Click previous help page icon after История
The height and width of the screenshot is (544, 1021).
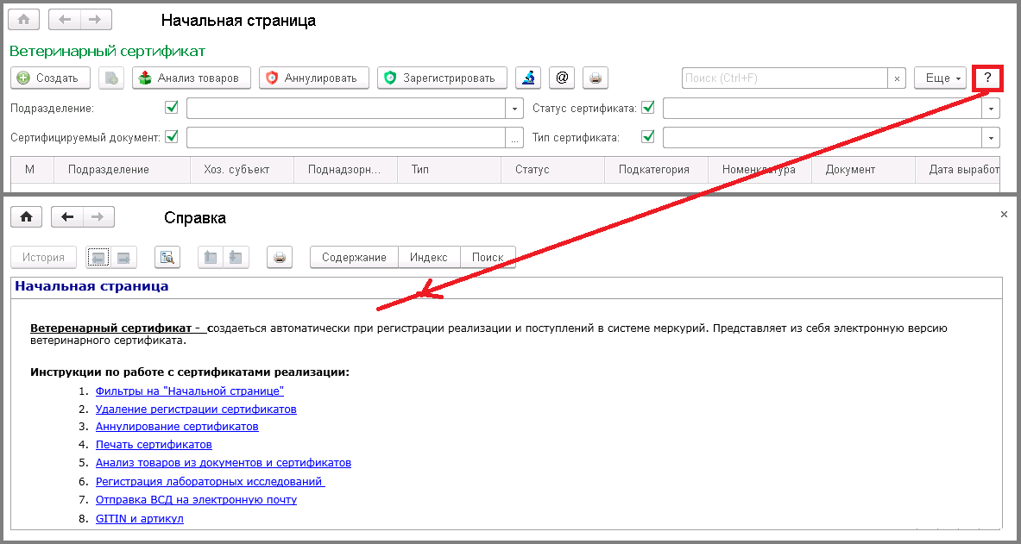point(99,258)
